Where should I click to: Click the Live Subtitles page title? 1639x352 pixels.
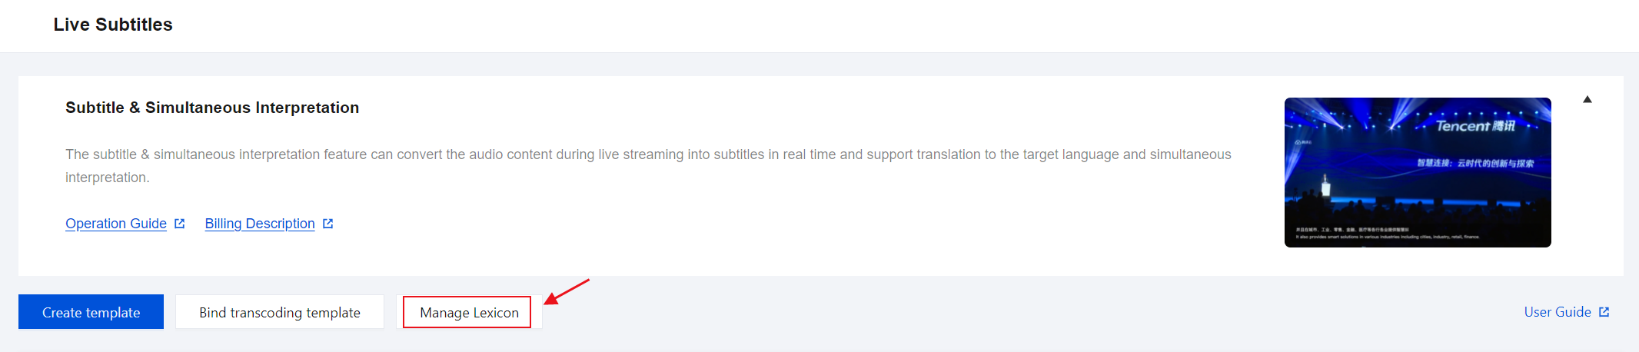tap(113, 25)
